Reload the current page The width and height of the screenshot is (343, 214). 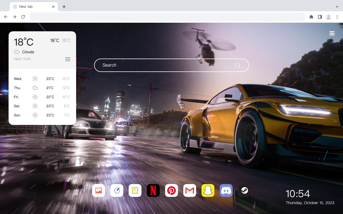[x=23, y=17]
